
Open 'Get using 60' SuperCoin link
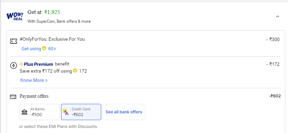click(39, 49)
